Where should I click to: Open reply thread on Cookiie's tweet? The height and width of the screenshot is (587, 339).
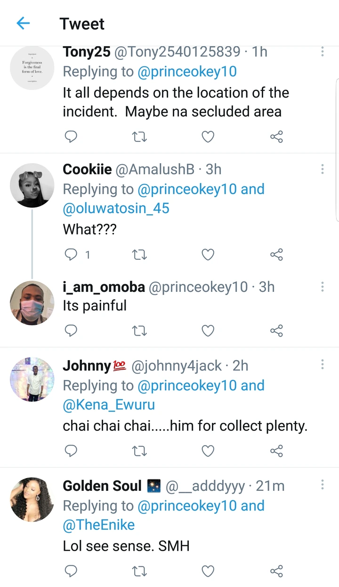point(71,255)
